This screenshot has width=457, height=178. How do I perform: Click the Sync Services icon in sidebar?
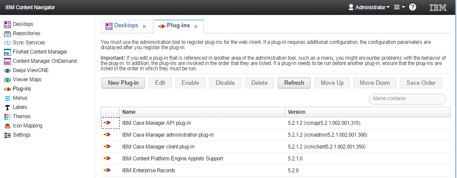tap(7, 43)
